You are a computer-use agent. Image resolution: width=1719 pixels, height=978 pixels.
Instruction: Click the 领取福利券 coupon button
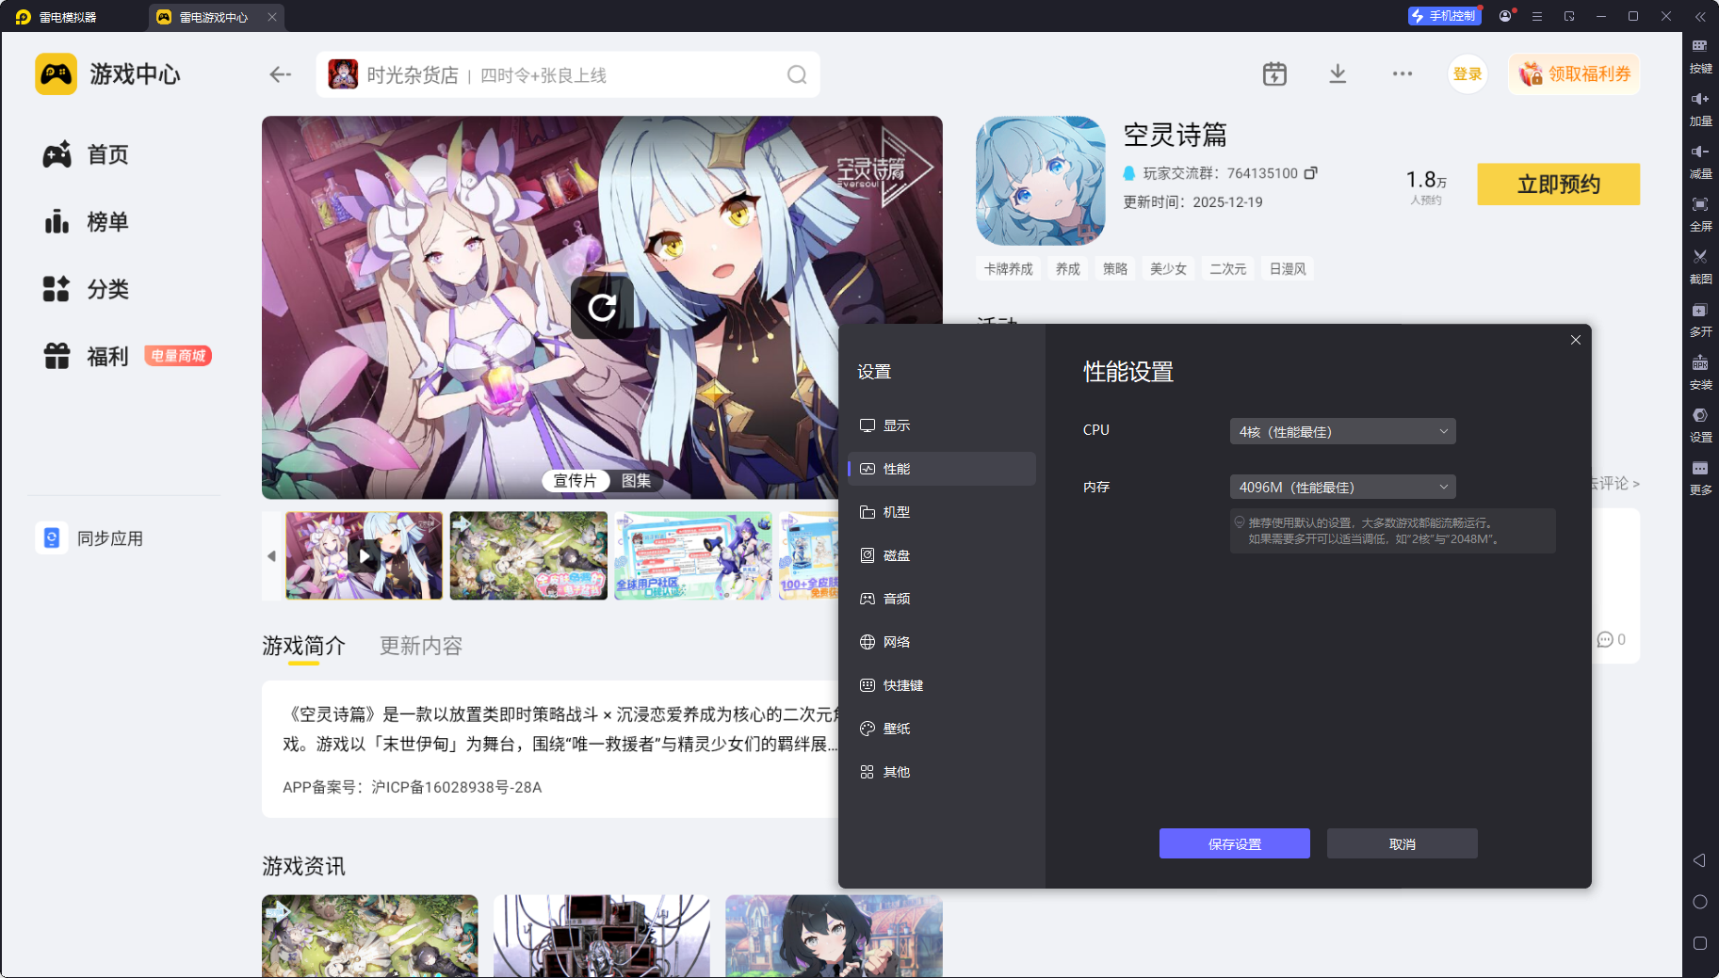(x=1574, y=74)
